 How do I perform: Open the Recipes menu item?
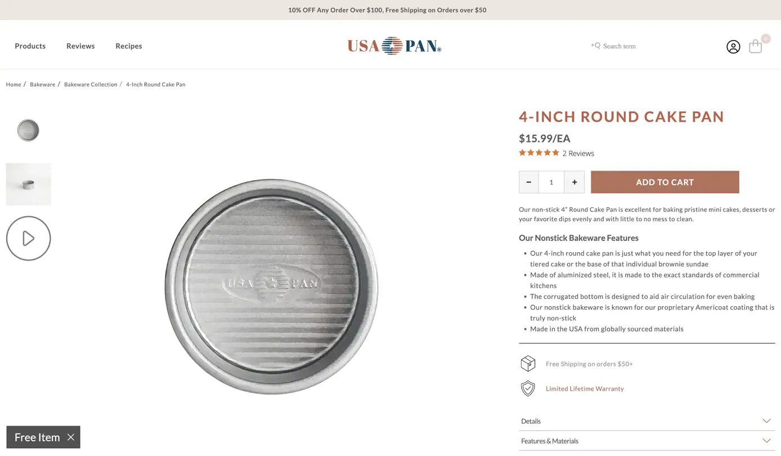[129, 46]
